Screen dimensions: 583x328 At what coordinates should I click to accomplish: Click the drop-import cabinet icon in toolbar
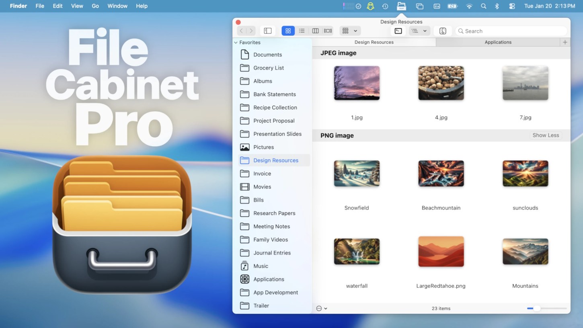click(443, 31)
